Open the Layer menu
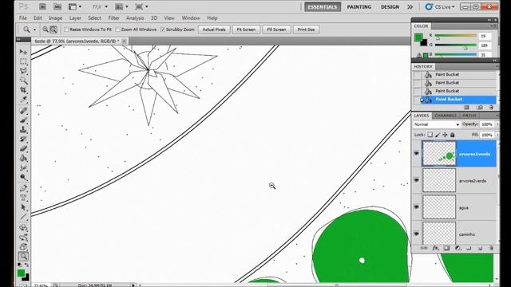The height and width of the screenshot is (287, 511). coord(75,18)
